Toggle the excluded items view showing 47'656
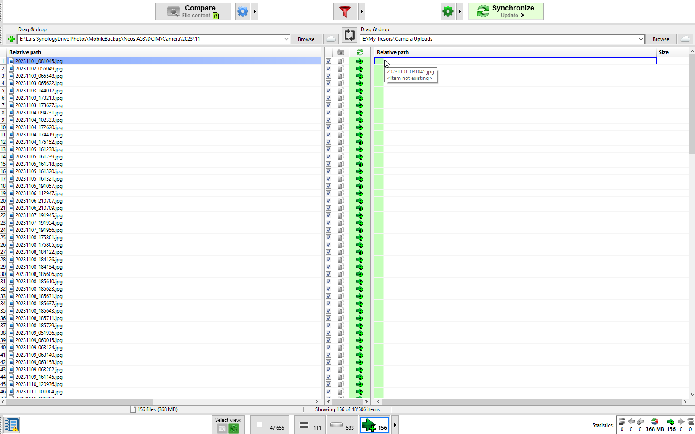Screen dimensions: 695x434 pyautogui.click(x=269, y=425)
